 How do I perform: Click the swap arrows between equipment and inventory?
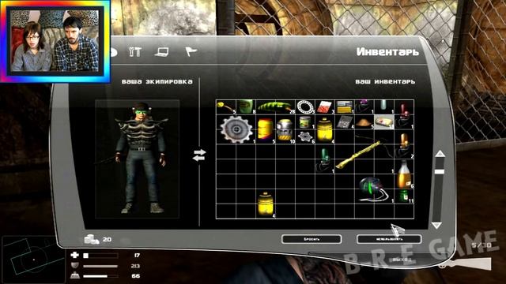coord(199,155)
